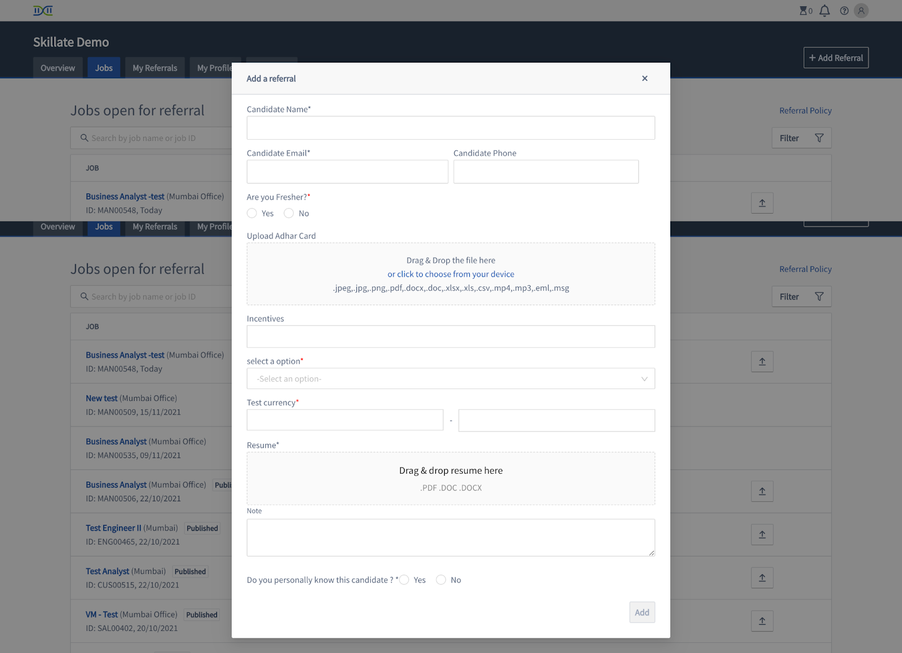Click the 'ID: SAL00402, 20/10/2021' text
Screen dimensions: 902x653
pyautogui.click(x=131, y=628)
